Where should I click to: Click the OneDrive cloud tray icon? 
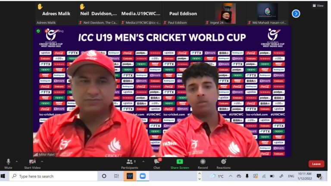239,176
